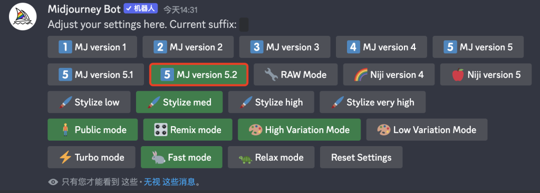
Task: Click the lightning bolt Turbo mode icon
Action: [x=65, y=157]
